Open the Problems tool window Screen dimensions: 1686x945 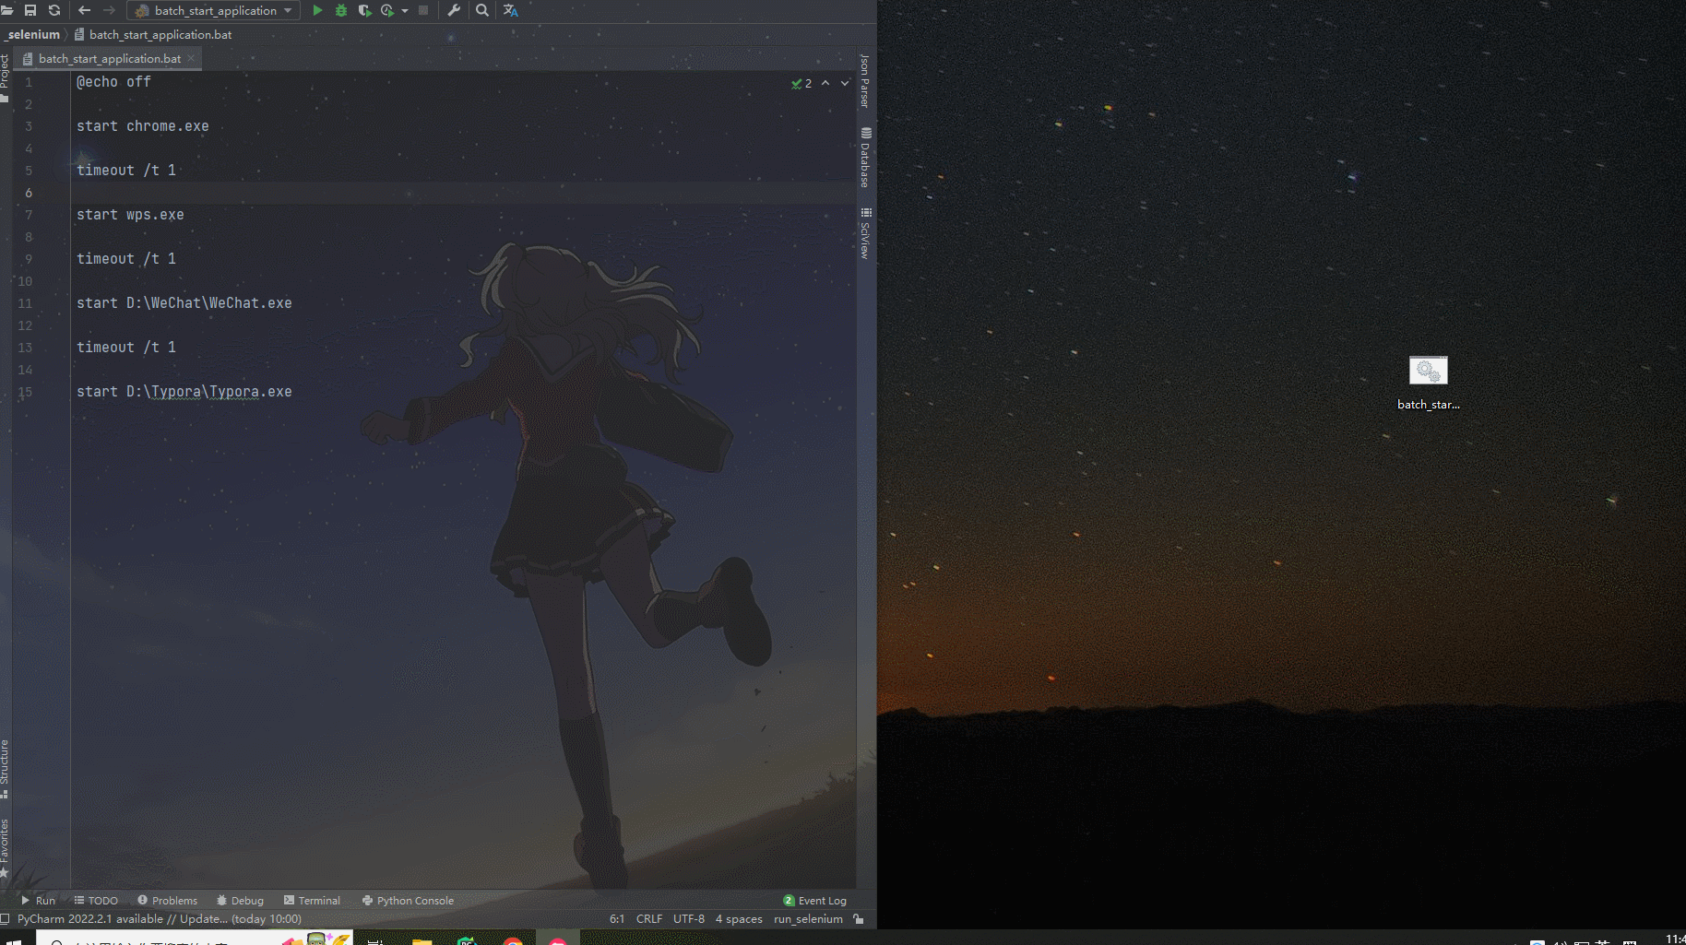coord(167,901)
